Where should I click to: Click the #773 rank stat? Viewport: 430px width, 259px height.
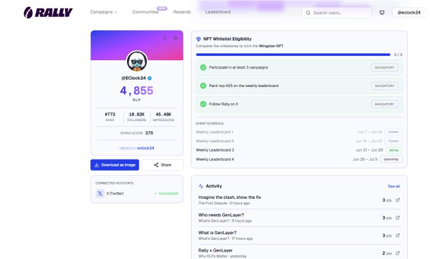pos(110,117)
